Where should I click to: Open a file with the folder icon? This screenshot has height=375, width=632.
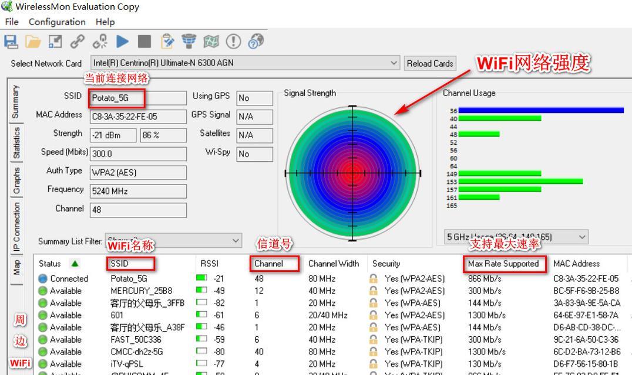[33, 42]
